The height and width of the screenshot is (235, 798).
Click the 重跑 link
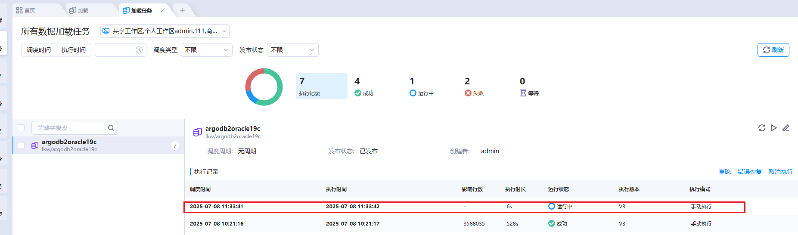pos(724,172)
